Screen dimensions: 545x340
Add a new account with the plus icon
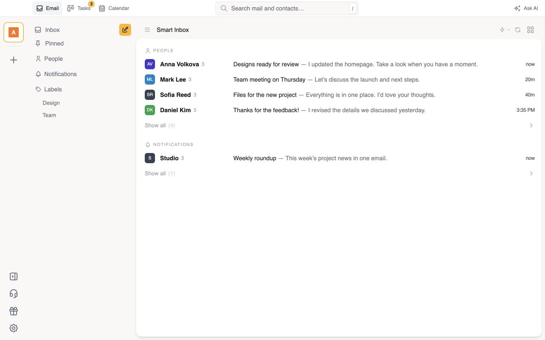tap(14, 60)
